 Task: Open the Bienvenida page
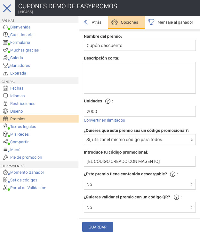coord(20,27)
